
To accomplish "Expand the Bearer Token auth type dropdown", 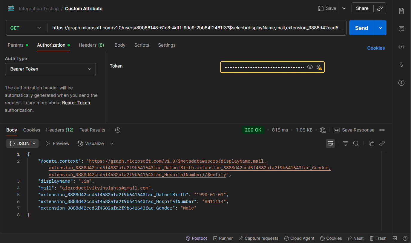I will click(x=50, y=69).
